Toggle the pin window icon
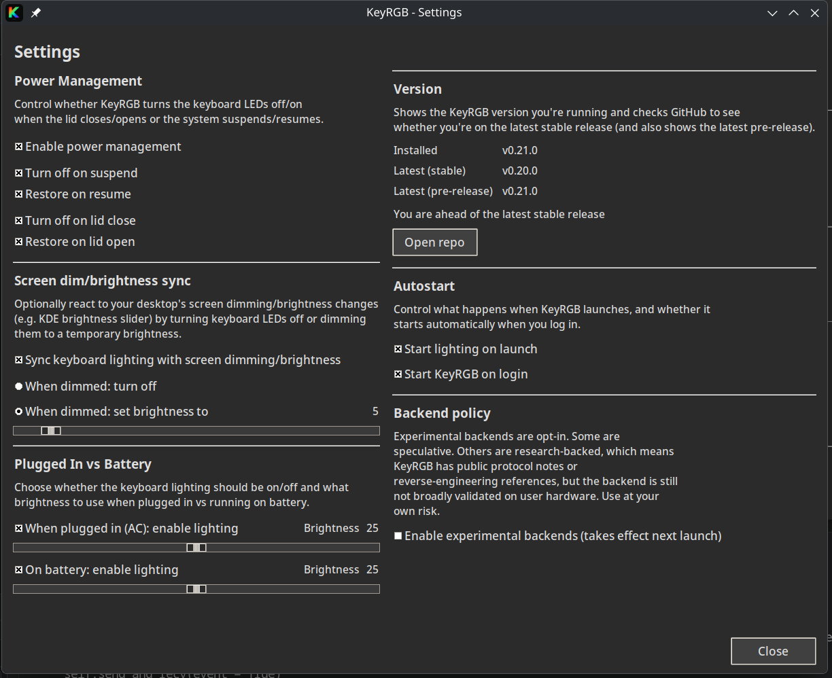This screenshot has width=832, height=678. click(36, 13)
